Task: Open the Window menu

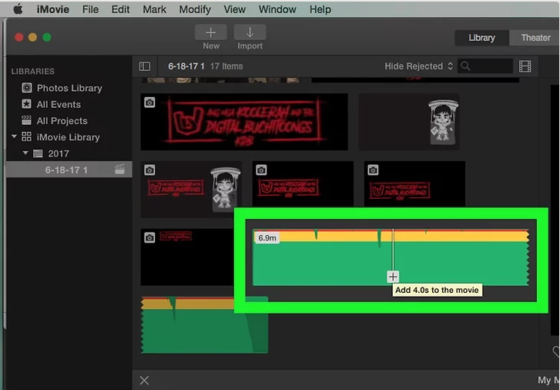Action: click(277, 9)
